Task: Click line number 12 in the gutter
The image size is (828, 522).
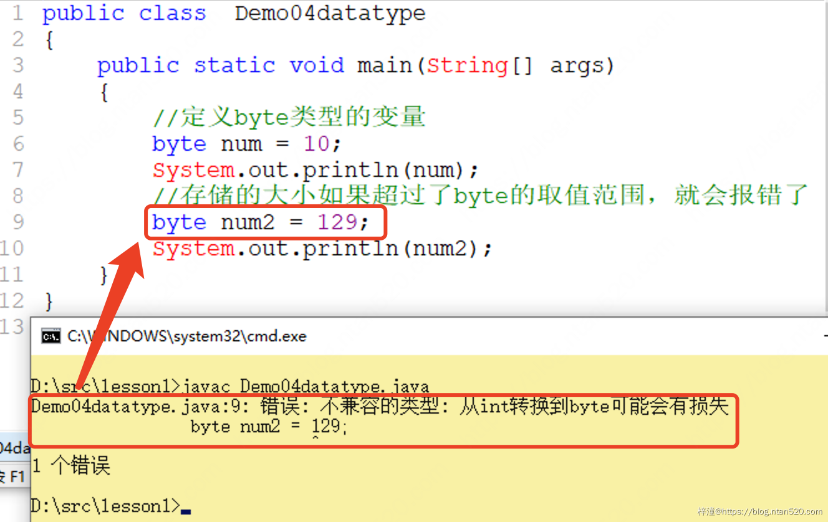Action: pyautogui.click(x=12, y=301)
